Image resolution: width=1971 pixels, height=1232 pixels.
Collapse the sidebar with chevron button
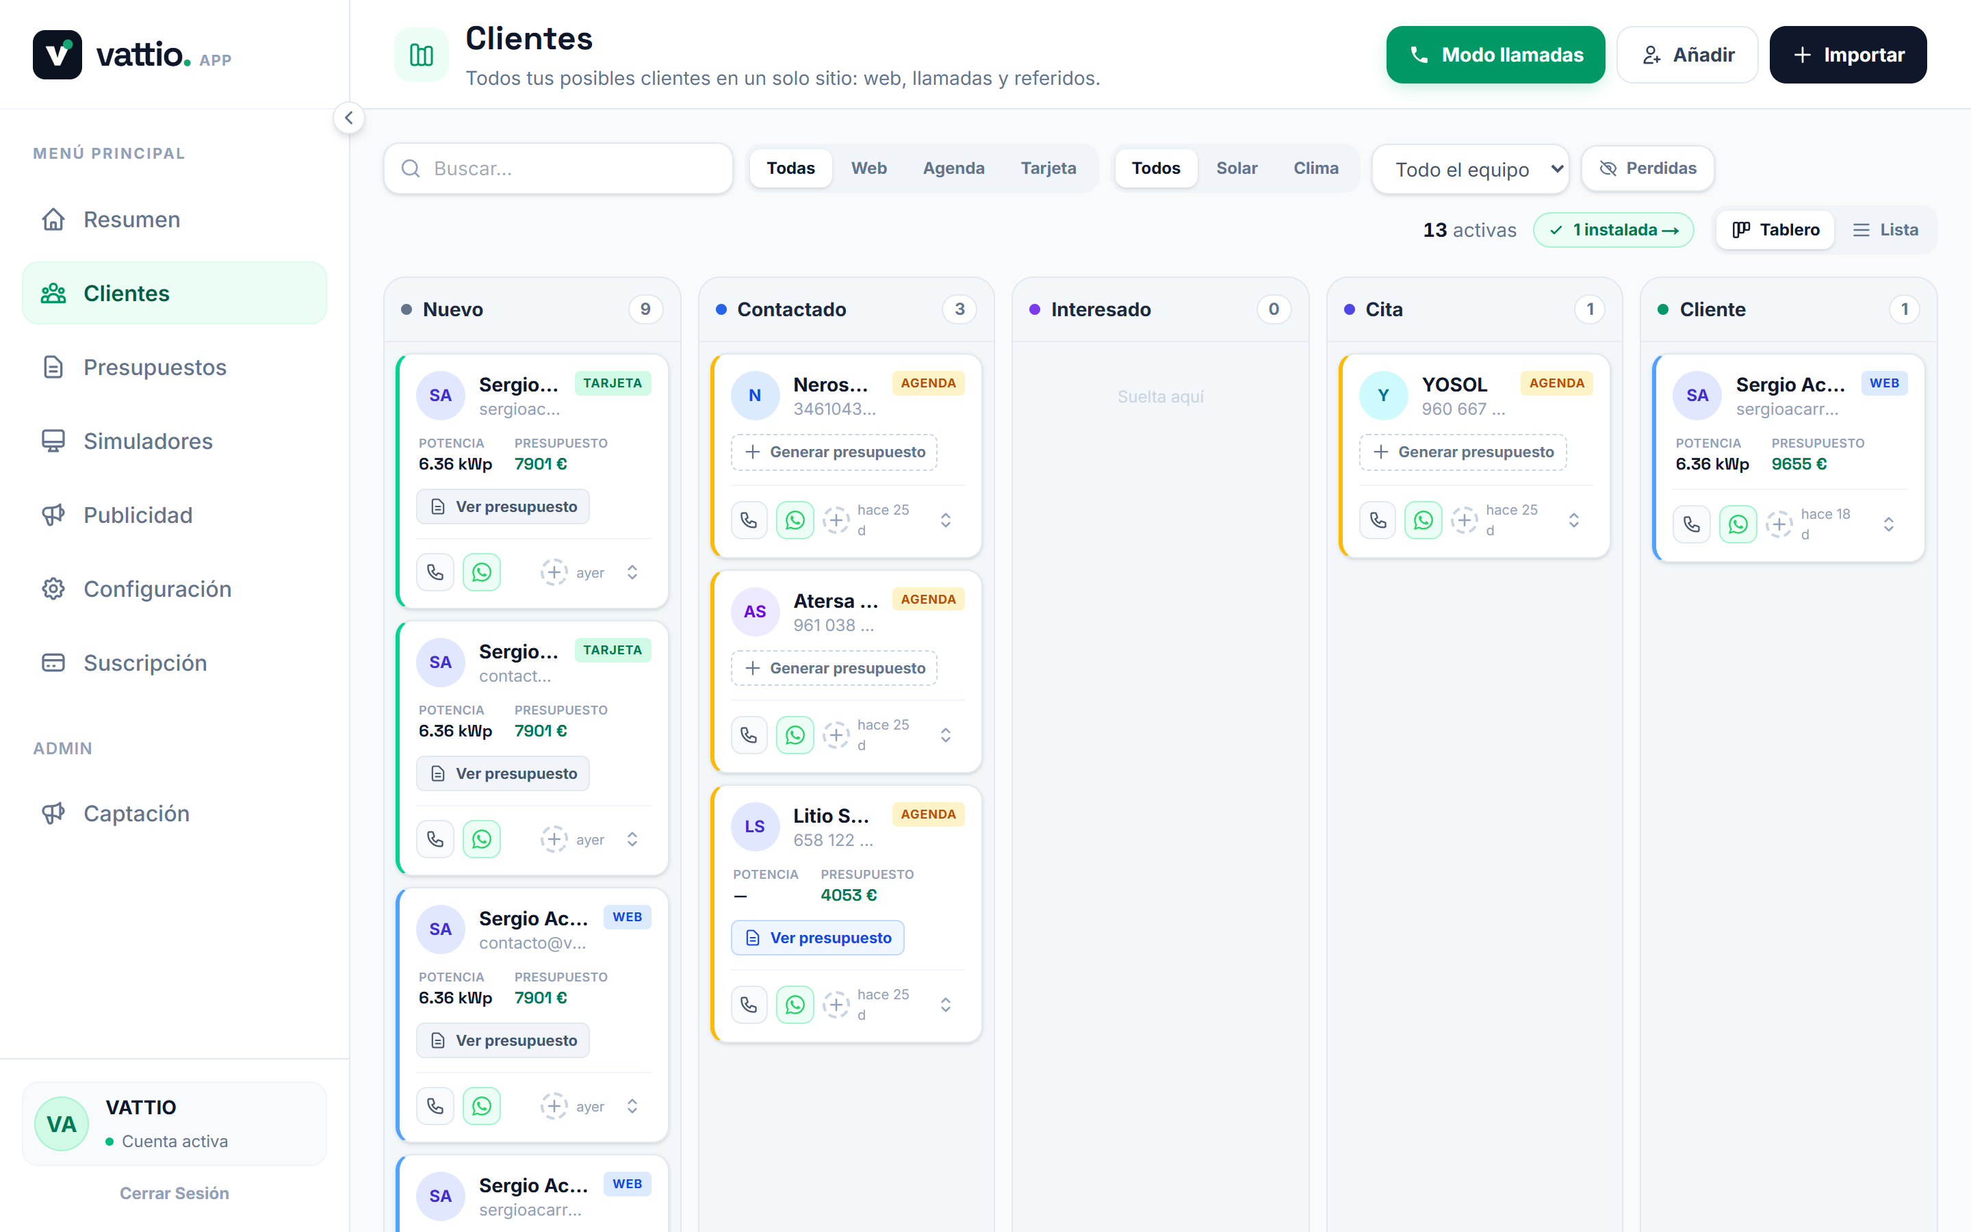[348, 118]
